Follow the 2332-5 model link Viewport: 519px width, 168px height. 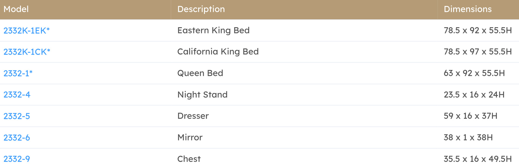tap(16, 116)
